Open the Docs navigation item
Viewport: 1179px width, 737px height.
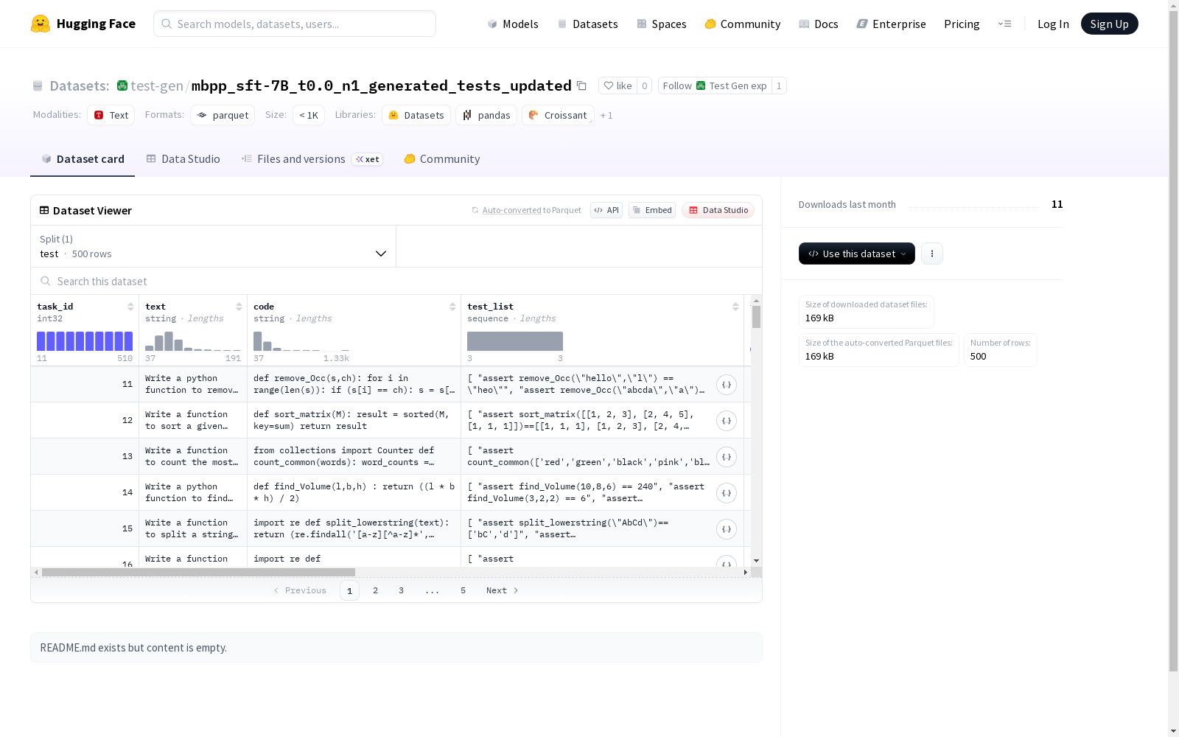pyautogui.click(x=819, y=24)
